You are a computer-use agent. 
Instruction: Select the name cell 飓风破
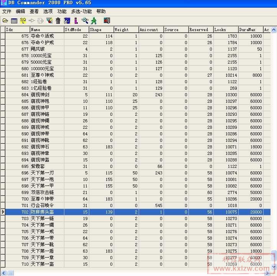pos(47,49)
